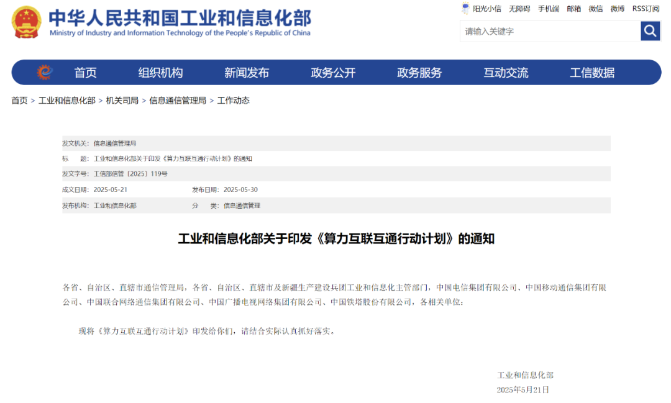Viewport: 671px width, 403px height.
Task: Open 政务服务 navigation item
Action: [419, 73]
